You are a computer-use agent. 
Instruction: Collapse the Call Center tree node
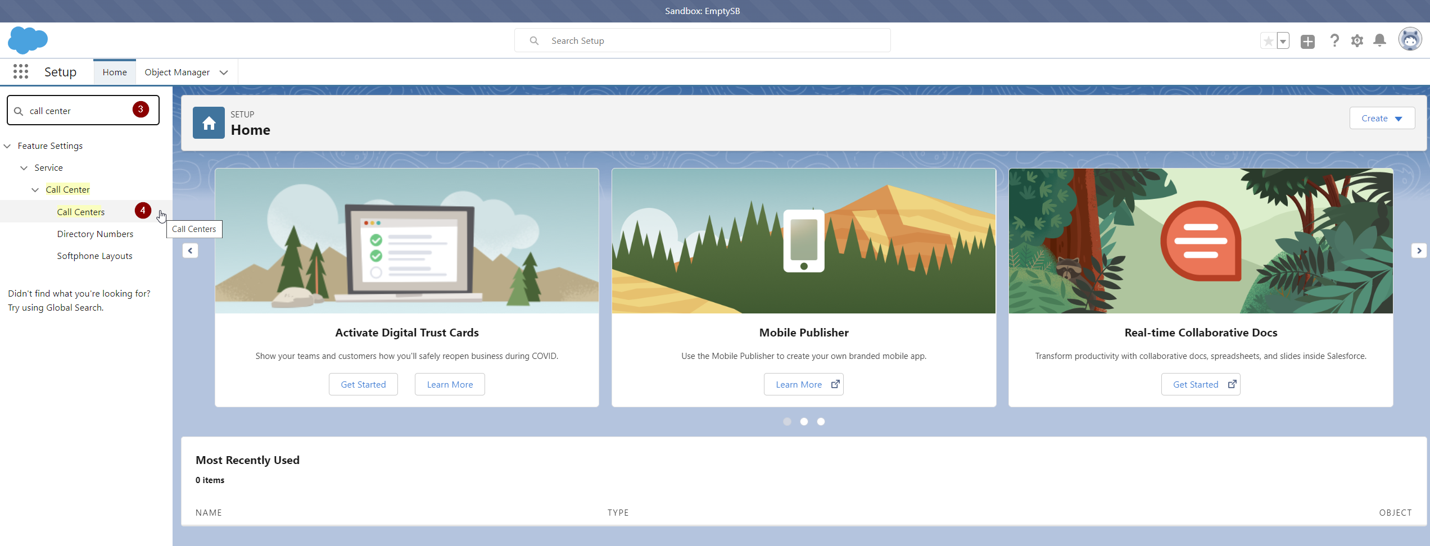(35, 190)
